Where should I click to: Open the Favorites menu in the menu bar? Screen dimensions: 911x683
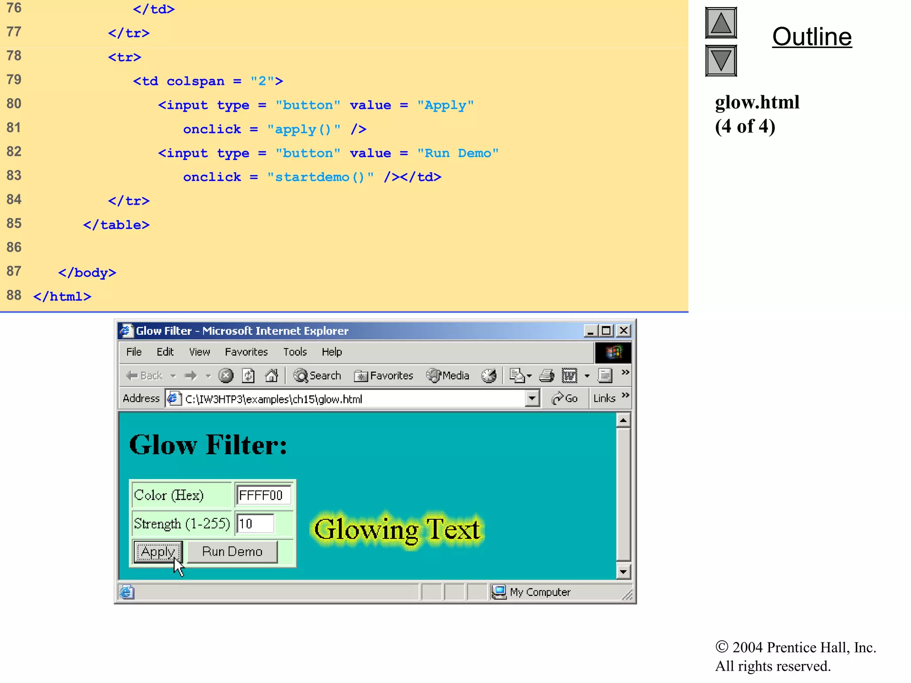pos(246,352)
